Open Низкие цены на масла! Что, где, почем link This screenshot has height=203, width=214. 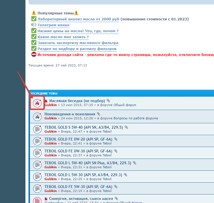pyautogui.click(x=78, y=31)
